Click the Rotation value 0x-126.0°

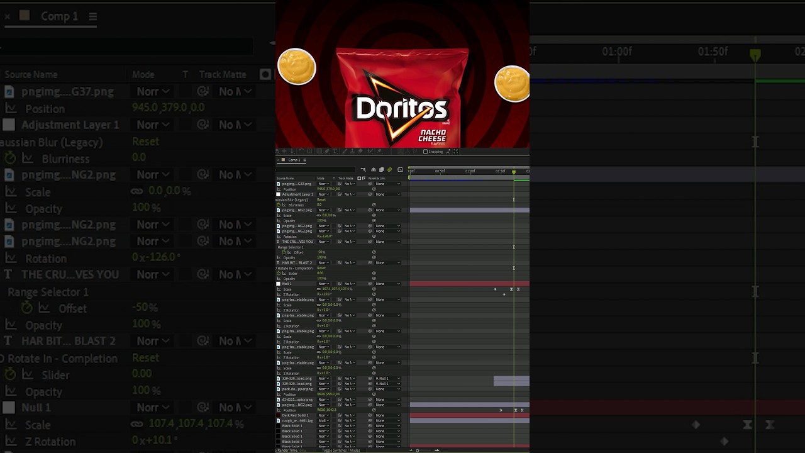pos(325,237)
